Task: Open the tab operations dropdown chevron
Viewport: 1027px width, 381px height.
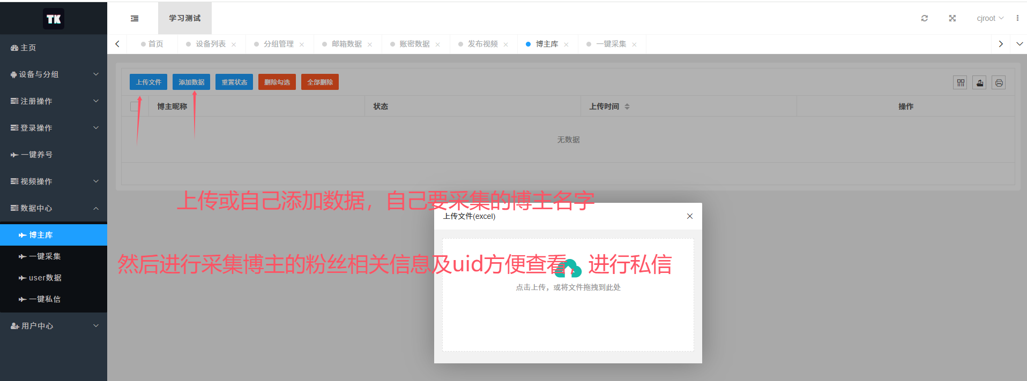Action: pyautogui.click(x=1019, y=44)
